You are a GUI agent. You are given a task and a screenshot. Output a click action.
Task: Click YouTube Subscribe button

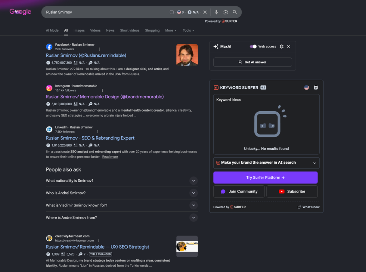click(x=292, y=191)
